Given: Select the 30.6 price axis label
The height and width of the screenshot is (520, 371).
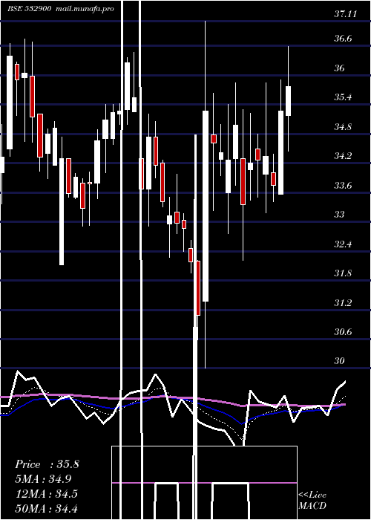Looking at the screenshot, I should (x=343, y=331).
